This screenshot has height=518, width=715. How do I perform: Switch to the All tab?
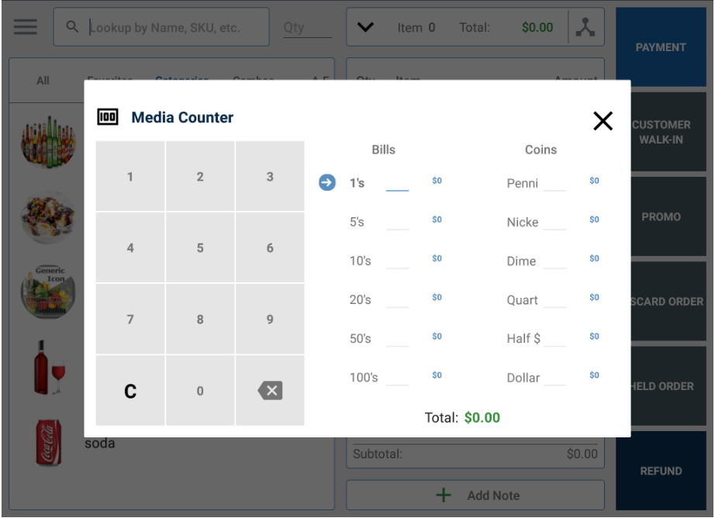pos(43,81)
